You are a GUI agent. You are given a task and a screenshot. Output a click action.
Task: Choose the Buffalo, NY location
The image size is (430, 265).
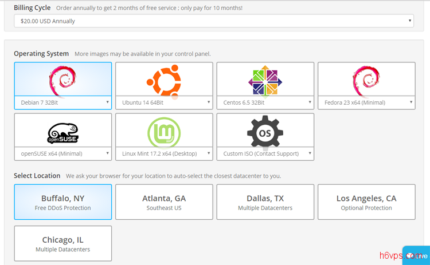pos(63,202)
